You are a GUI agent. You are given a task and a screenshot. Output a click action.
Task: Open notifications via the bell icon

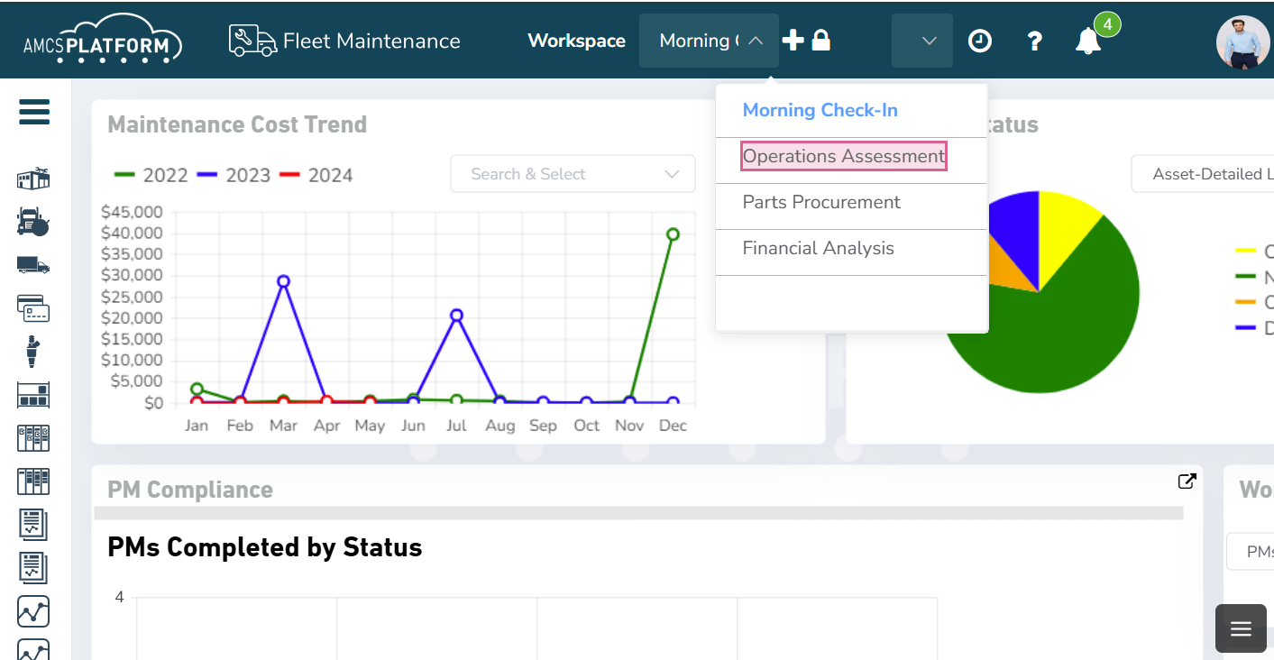coord(1088,41)
